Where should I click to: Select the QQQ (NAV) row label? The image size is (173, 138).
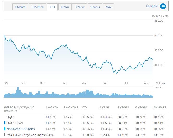coord(15,123)
